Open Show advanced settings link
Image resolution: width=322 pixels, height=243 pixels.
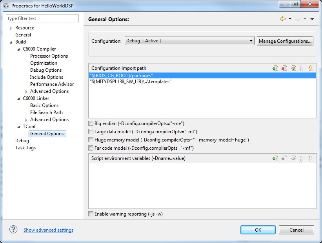pyautogui.click(x=49, y=230)
